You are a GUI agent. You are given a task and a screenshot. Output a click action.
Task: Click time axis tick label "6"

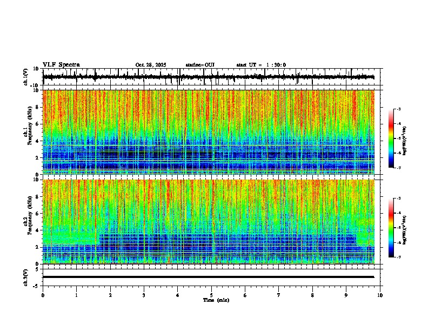coord(245,295)
